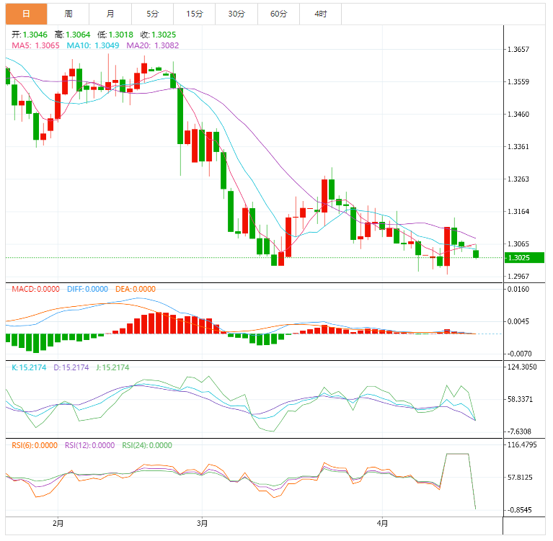Click the MA5: 1.3065 label
The width and height of the screenshot is (553, 541).
(x=35, y=45)
